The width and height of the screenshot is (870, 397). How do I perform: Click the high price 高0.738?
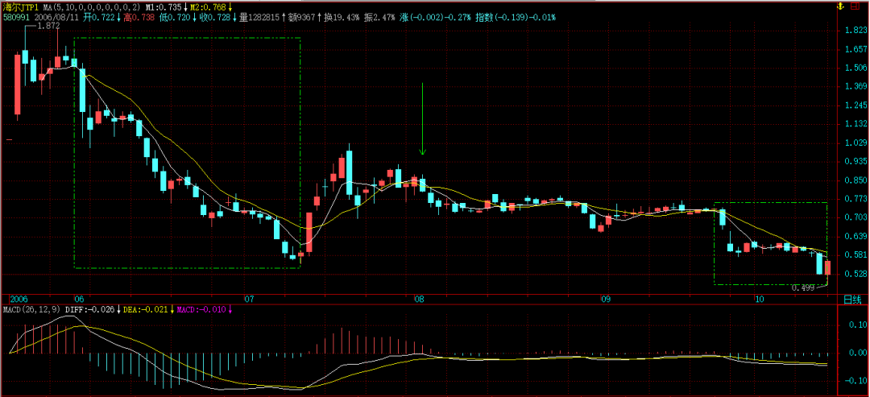[139, 17]
